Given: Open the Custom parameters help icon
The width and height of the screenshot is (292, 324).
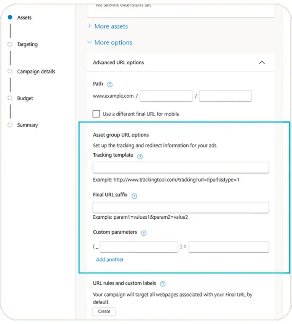Looking at the screenshot, I should tap(144, 233).
